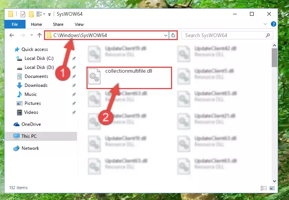This screenshot has height=200, width=289.
Task: Open Local Disk (C:) in sidebar
Action: click(39, 58)
